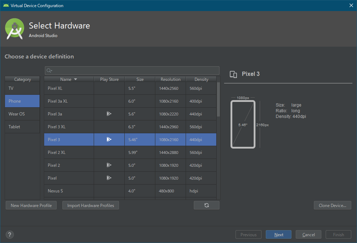Click the Play Store icon in the selected Pixel 3 row
This screenshot has width=357, height=243.
(x=109, y=139)
